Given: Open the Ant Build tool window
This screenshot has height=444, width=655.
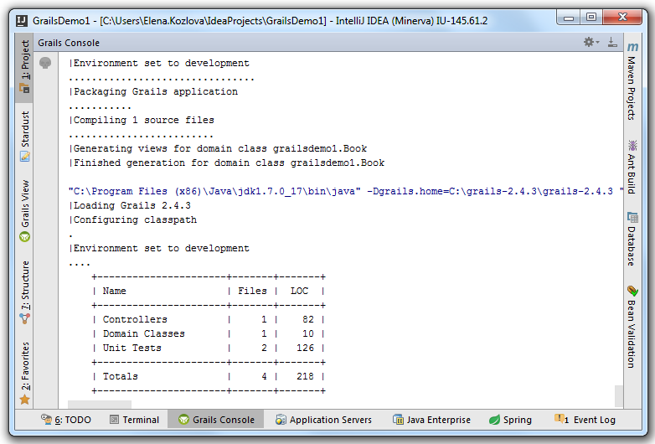Looking at the screenshot, I should [632, 167].
